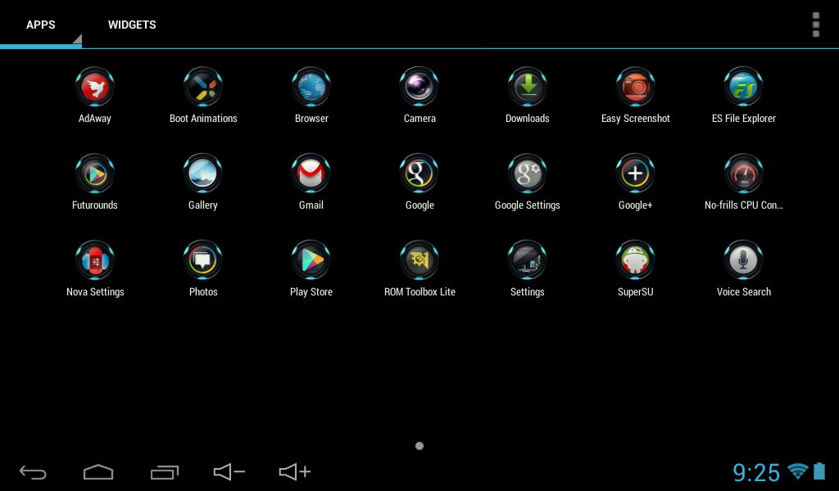
Task: Lower volume with the volume down button
Action: 229,471
